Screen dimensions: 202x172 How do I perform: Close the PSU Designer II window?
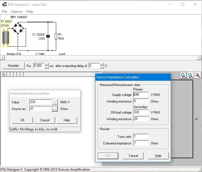pyautogui.click(x=195, y=4)
